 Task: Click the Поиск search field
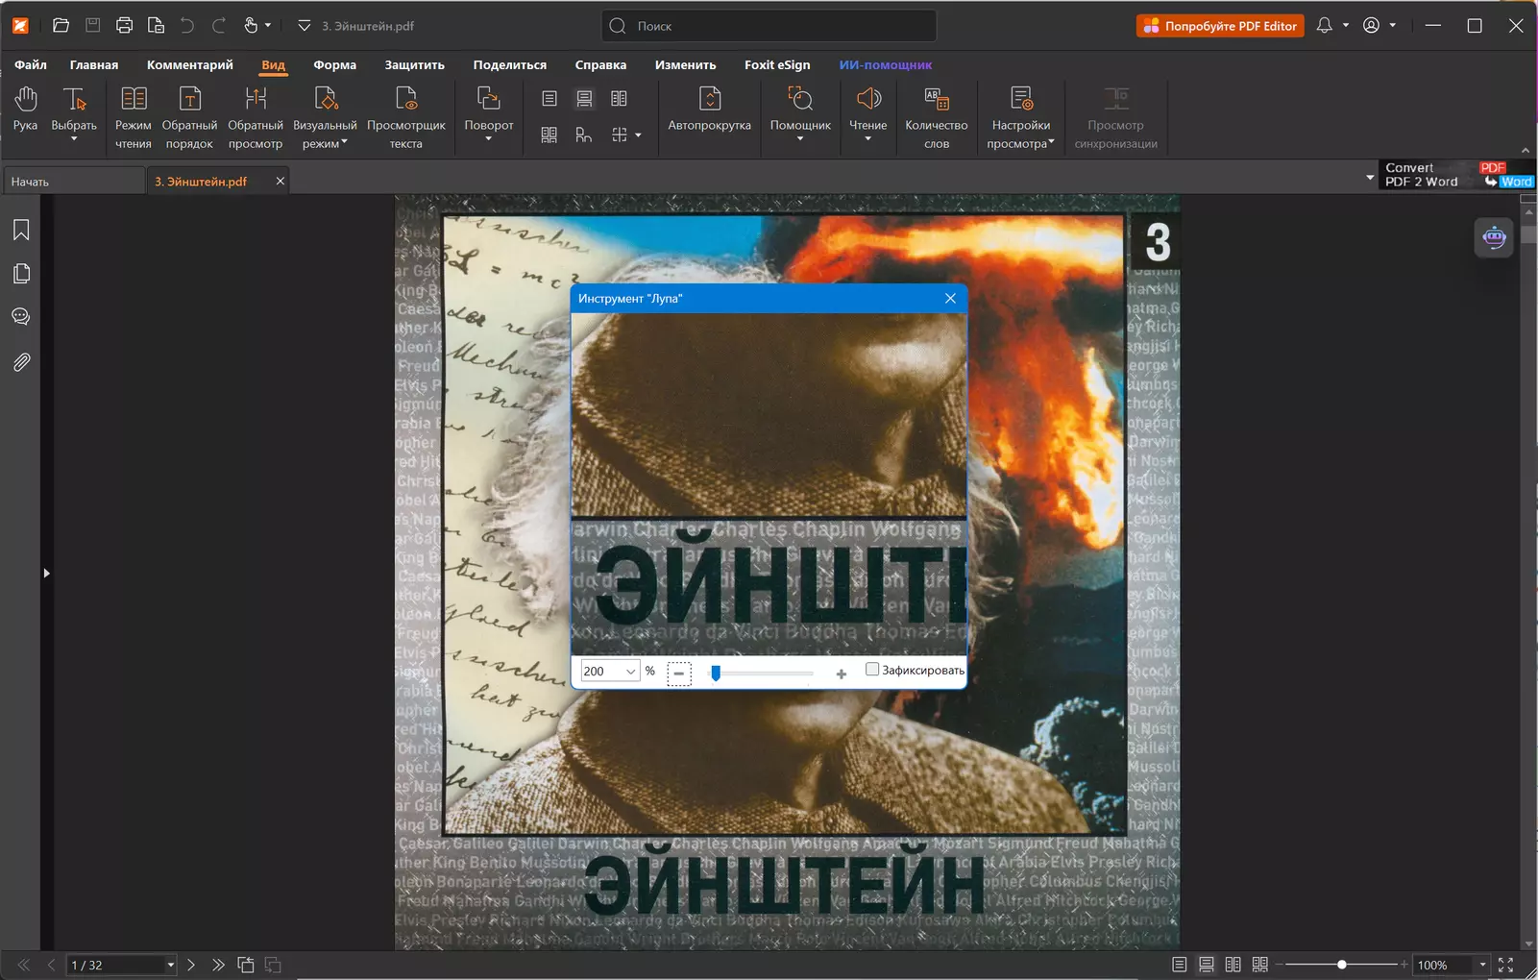pos(769,26)
